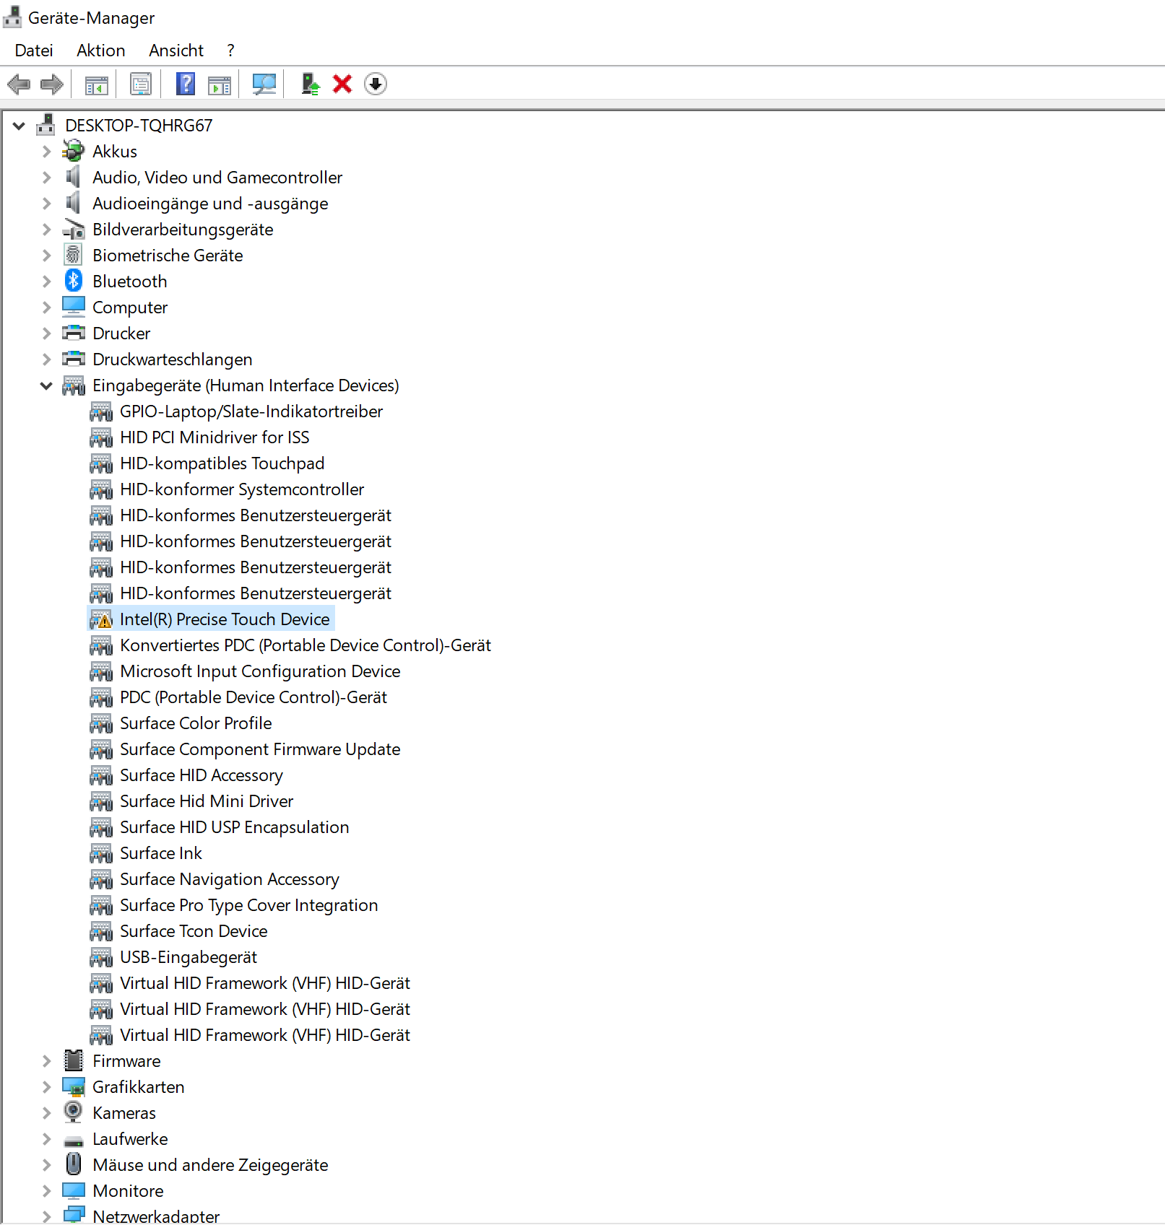Click the red X uninstall device icon
Viewport: 1165px width, 1225px height.
[342, 84]
